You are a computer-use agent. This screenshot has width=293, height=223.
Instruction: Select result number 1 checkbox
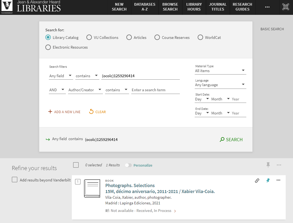78,181
